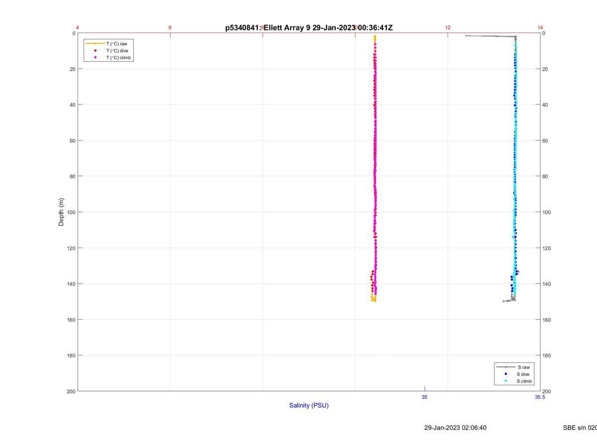Click the left depth tick label '0'

(74, 33)
